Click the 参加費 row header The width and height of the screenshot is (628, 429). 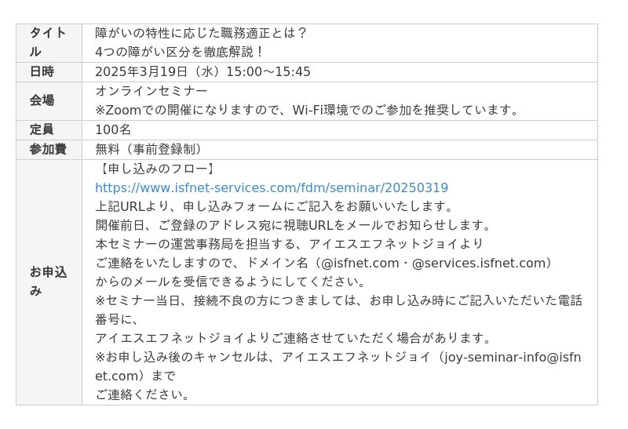coord(49,149)
